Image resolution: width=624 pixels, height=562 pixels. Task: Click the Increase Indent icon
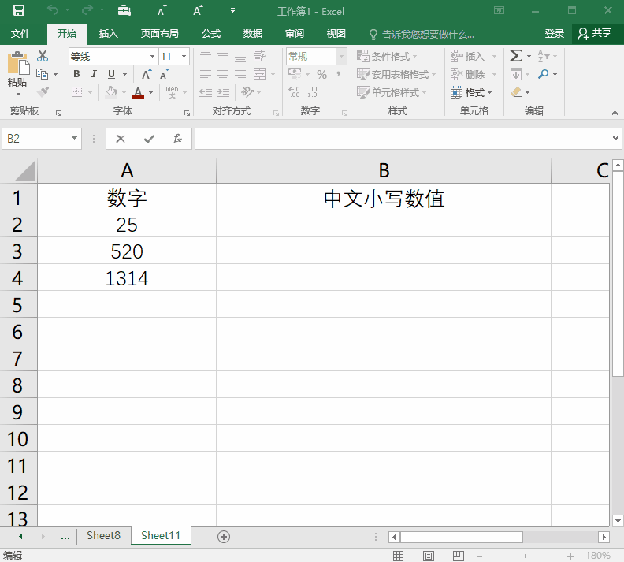point(223,92)
